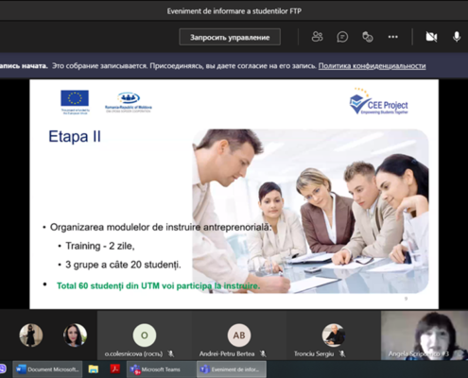The image size is (468, 378).
Task: Switch to Eveniment de infor... taskbar window
Action: point(232,369)
